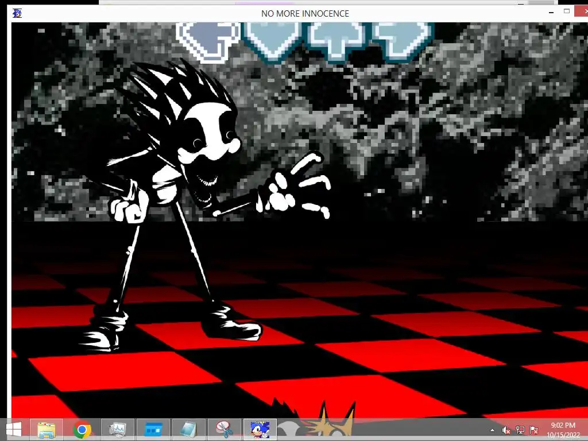588x441 pixels.
Task: Click the muted volume tray icon
Action: [506, 430]
